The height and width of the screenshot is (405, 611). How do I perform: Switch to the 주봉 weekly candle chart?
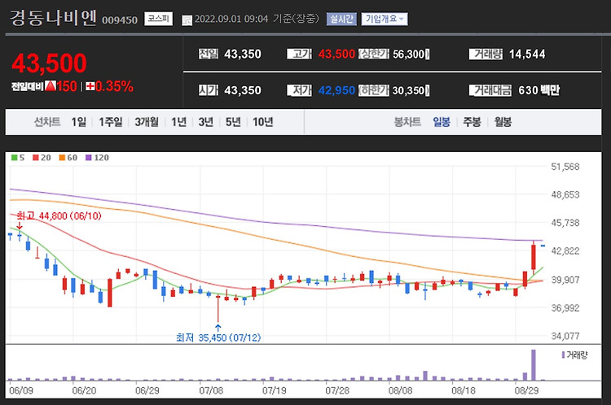pyautogui.click(x=472, y=122)
